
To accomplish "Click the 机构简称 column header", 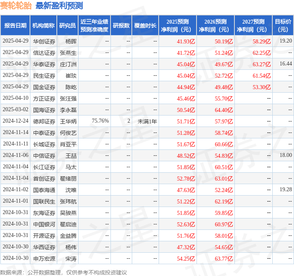I will click(43, 26).
